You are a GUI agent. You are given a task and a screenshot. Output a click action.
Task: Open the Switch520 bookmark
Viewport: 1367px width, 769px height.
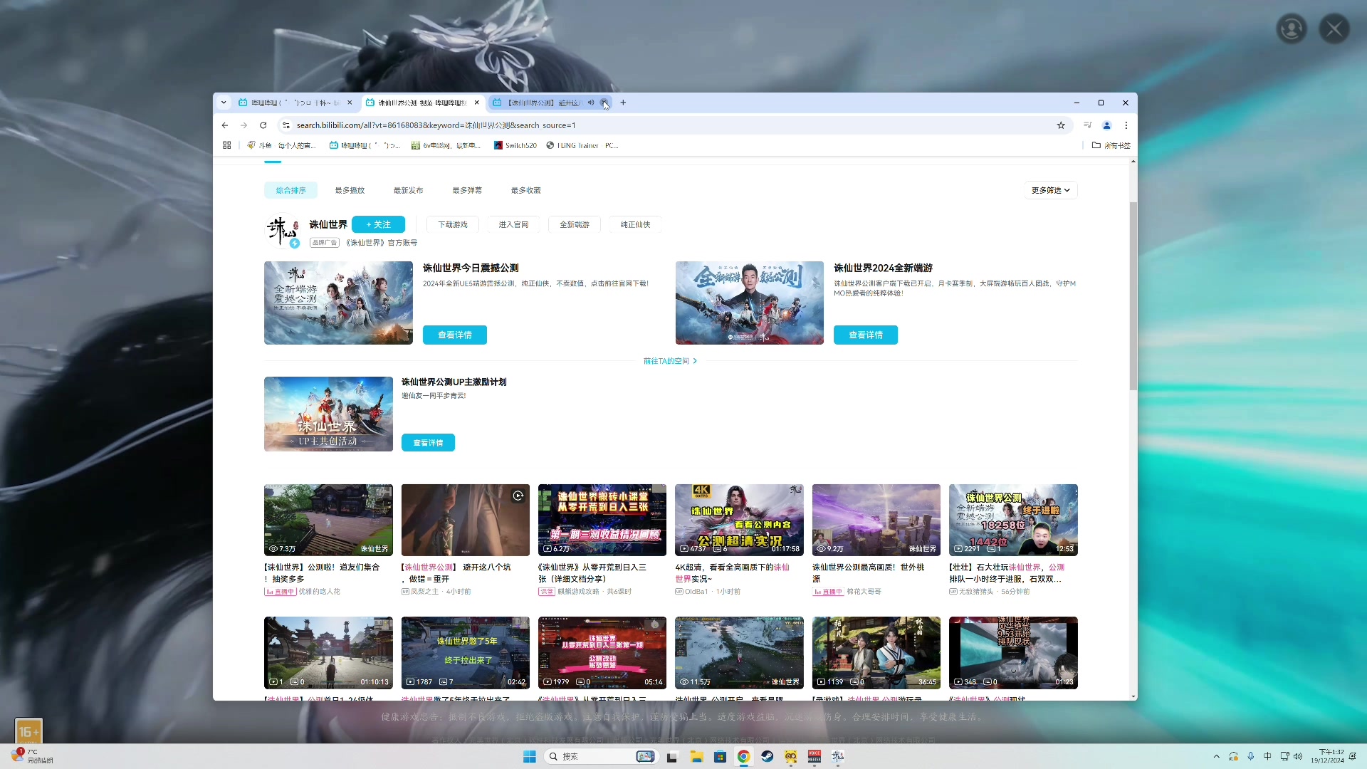pos(515,145)
